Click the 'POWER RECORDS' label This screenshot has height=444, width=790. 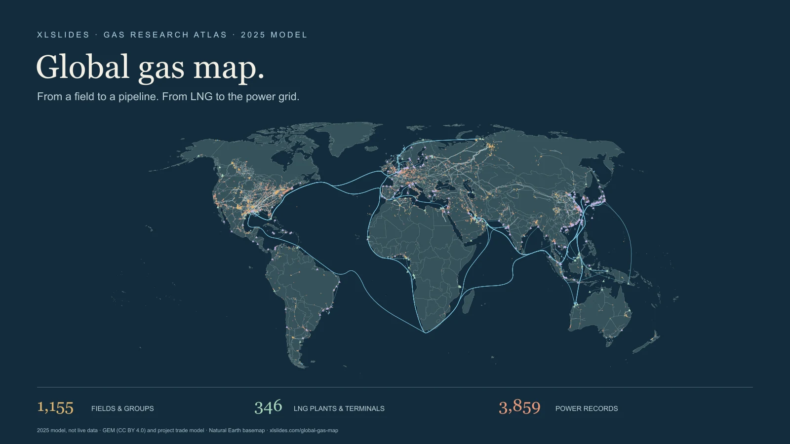tap(587, 408)
